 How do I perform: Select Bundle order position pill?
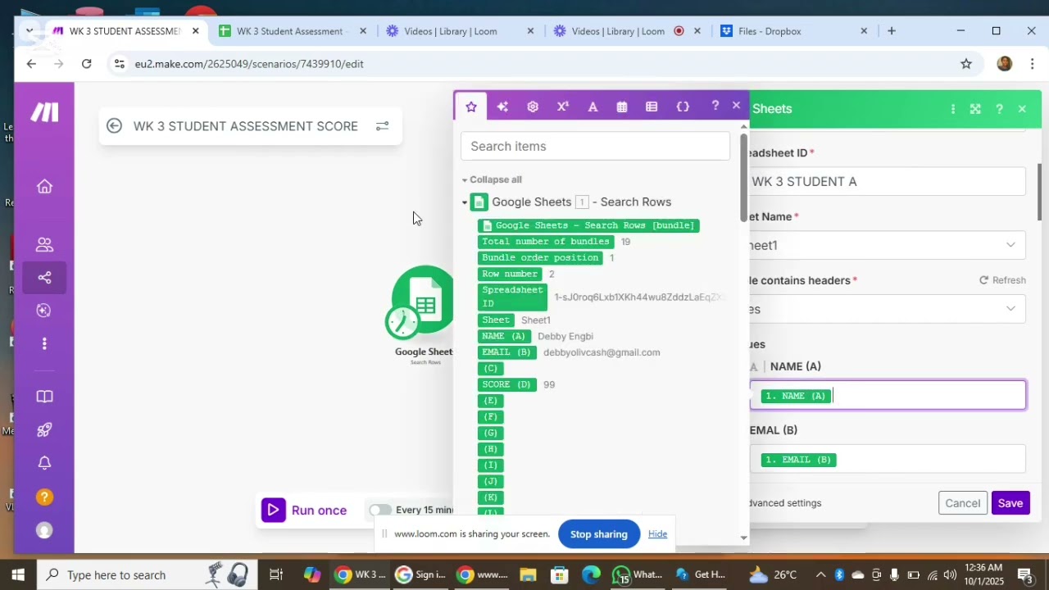point(540,257)
